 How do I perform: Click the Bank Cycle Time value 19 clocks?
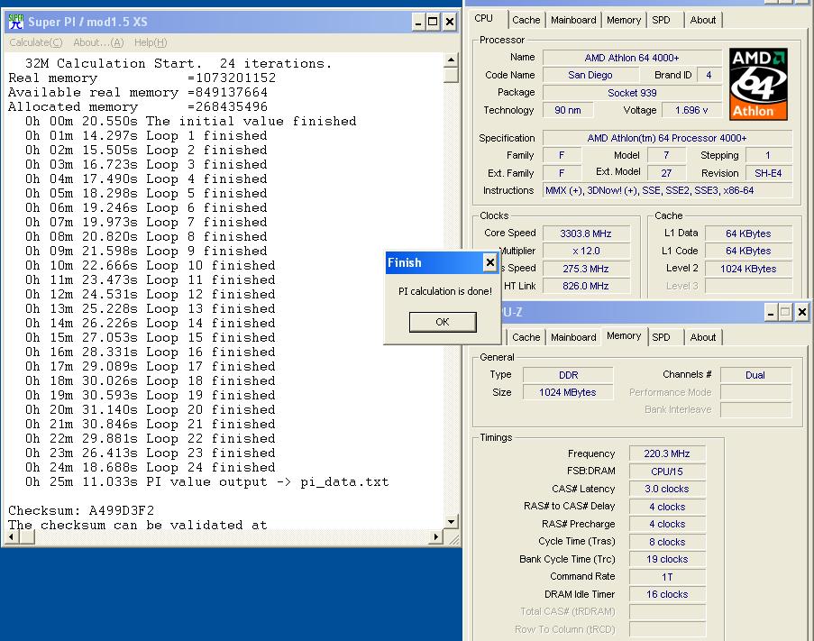click(x=667, y=559)
